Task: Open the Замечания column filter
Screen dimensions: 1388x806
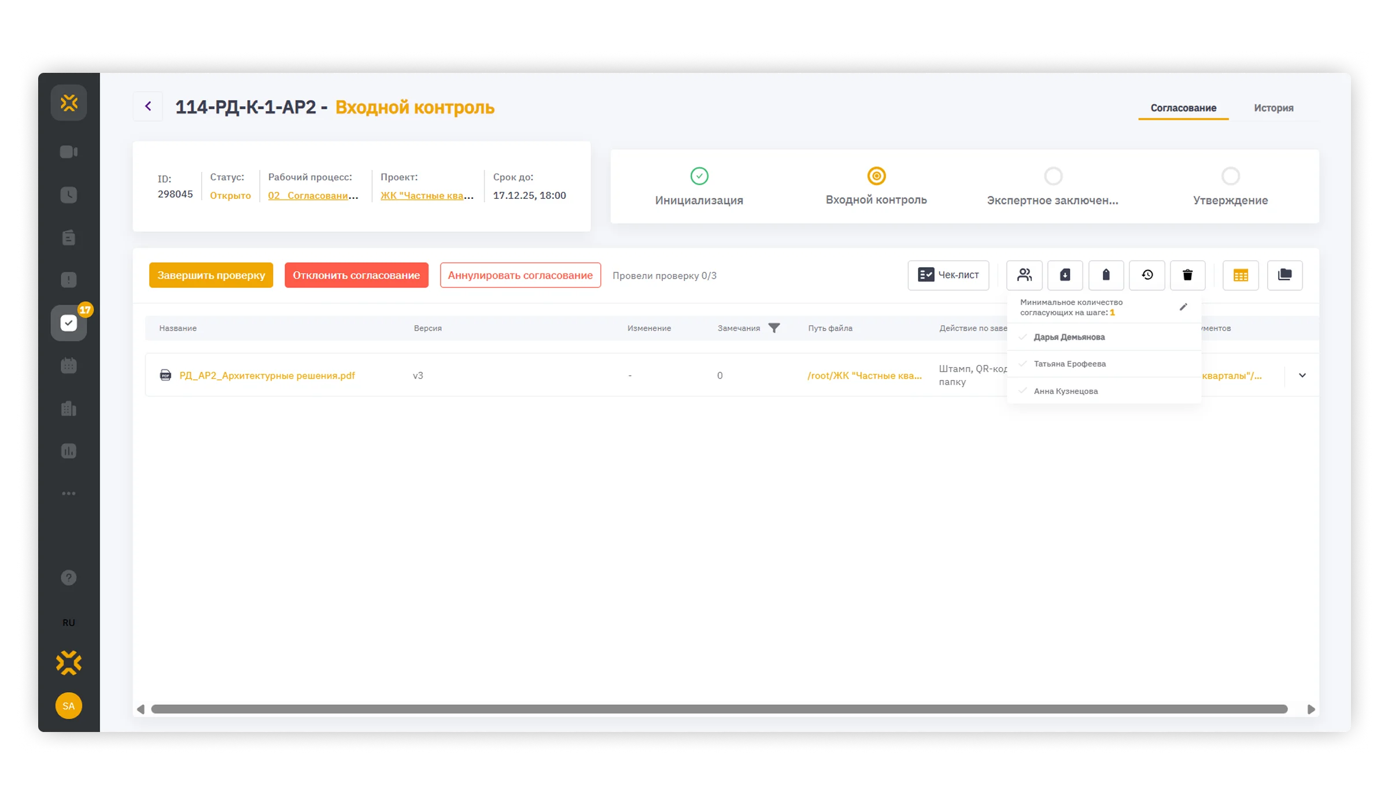Action: [x=774, y=328]
